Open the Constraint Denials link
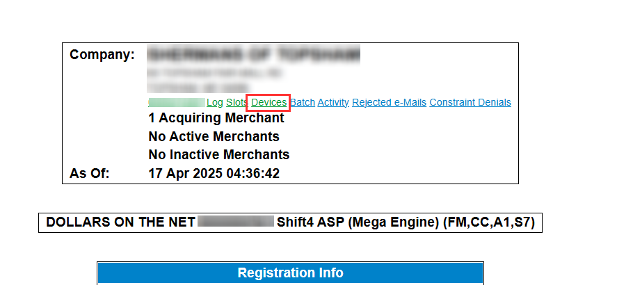 (x=470, y=103)
